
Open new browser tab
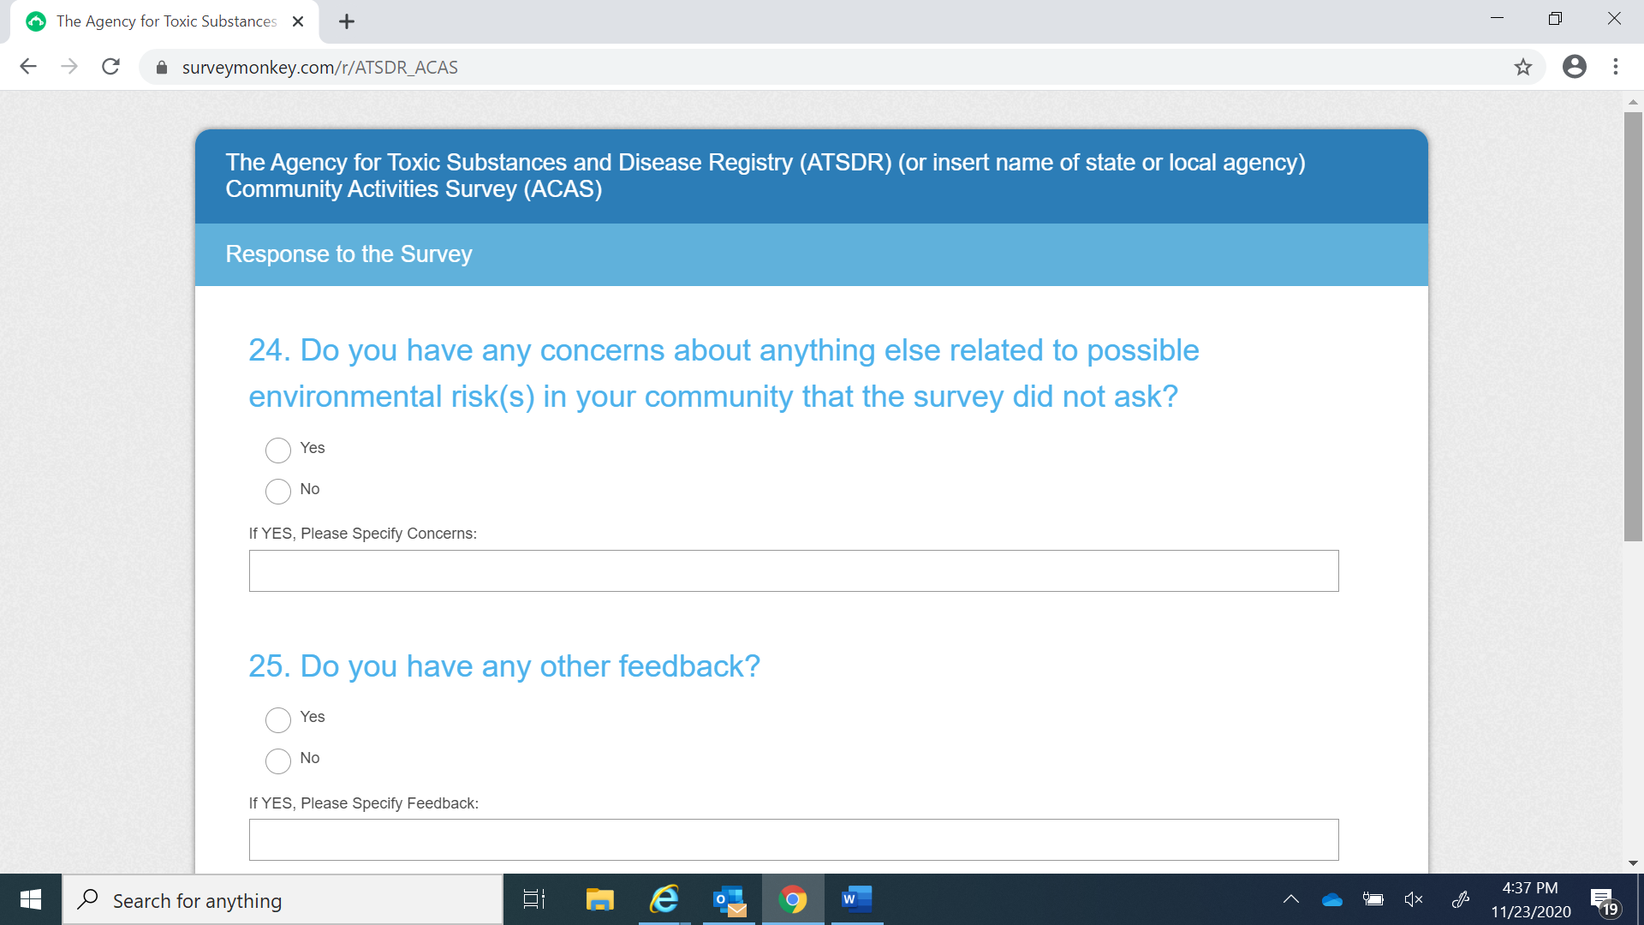pos(346,21)
